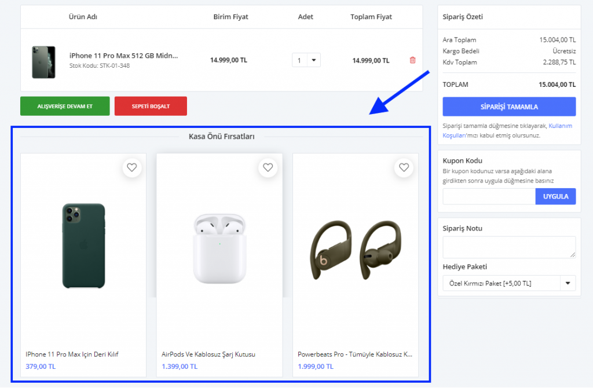Click the ALIŞVERİŞE DEVAM ET button
Image resolution: width=593 pixels, height=388 pixels.
click(65, 106)
